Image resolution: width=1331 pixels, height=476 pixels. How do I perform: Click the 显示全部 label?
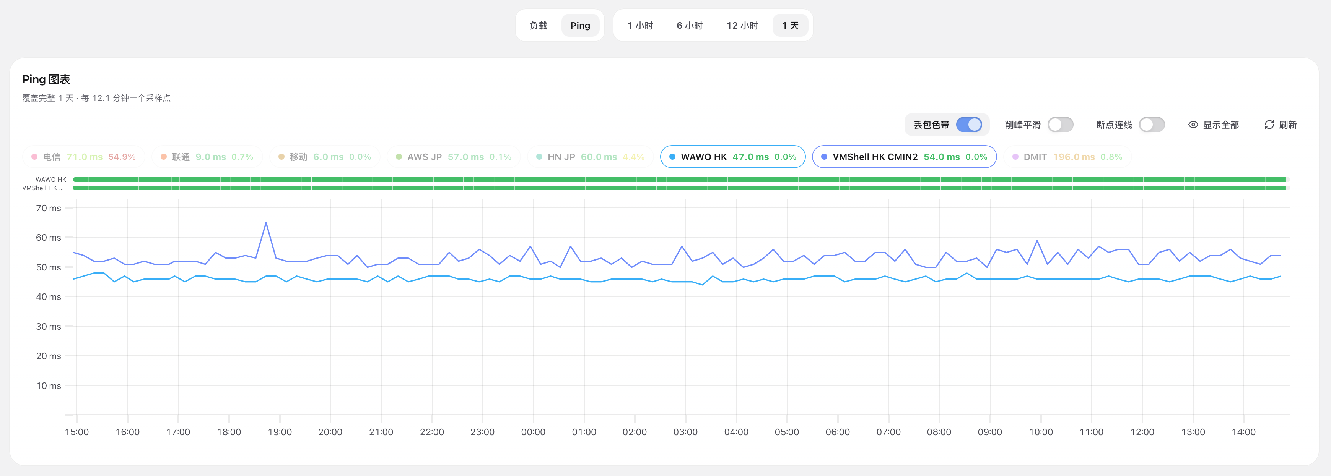tap(1221, 125)
